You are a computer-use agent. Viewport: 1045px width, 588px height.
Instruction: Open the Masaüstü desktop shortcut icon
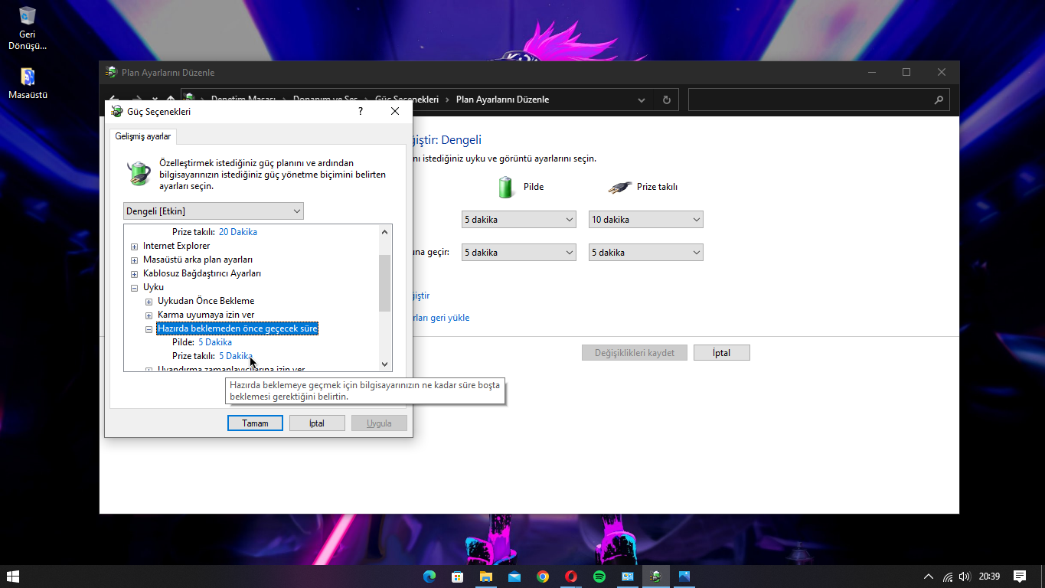tap(28, 83)
